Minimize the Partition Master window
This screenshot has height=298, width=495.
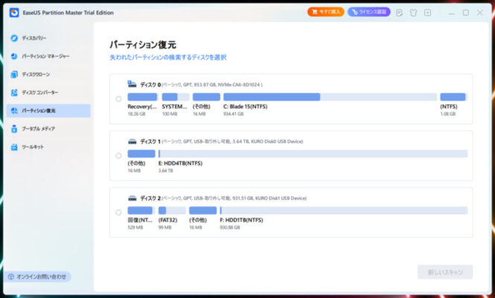452,13
